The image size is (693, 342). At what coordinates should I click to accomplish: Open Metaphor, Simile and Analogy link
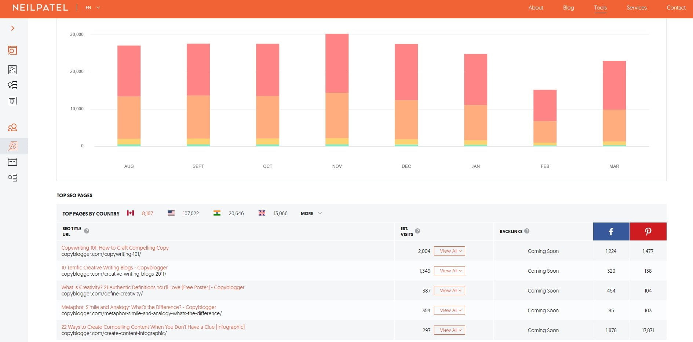pos(139,307)
